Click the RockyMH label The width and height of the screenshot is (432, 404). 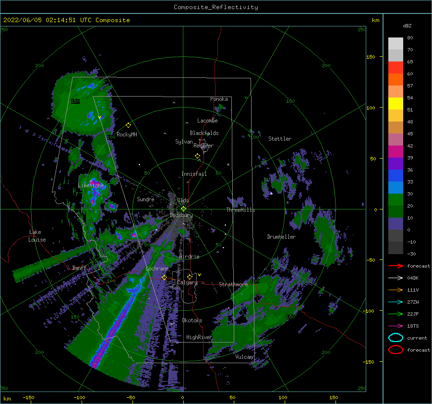coord(127,135)
